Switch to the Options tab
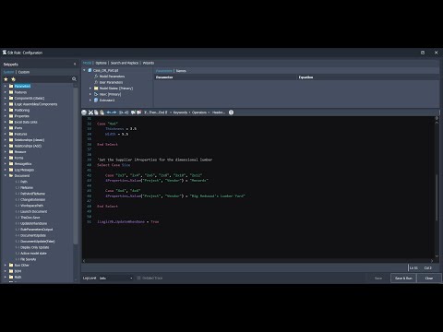This screenshot has width=443, height=332. point(101,63)
